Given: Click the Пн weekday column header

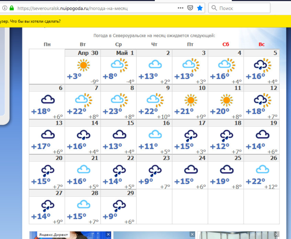Looking at the screenshot, I should 47,45.
